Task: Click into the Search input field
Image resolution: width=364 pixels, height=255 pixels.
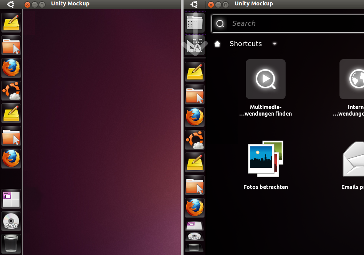Action: point(292,23)
